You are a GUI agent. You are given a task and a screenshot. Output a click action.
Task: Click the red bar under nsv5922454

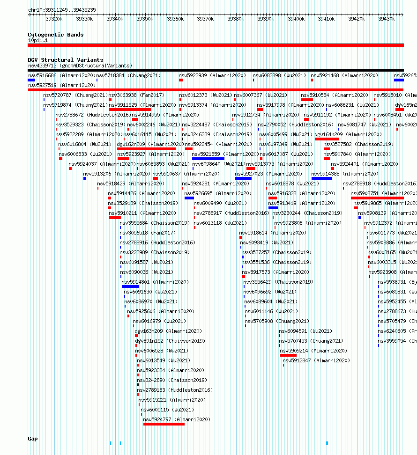tap(189, 149)
